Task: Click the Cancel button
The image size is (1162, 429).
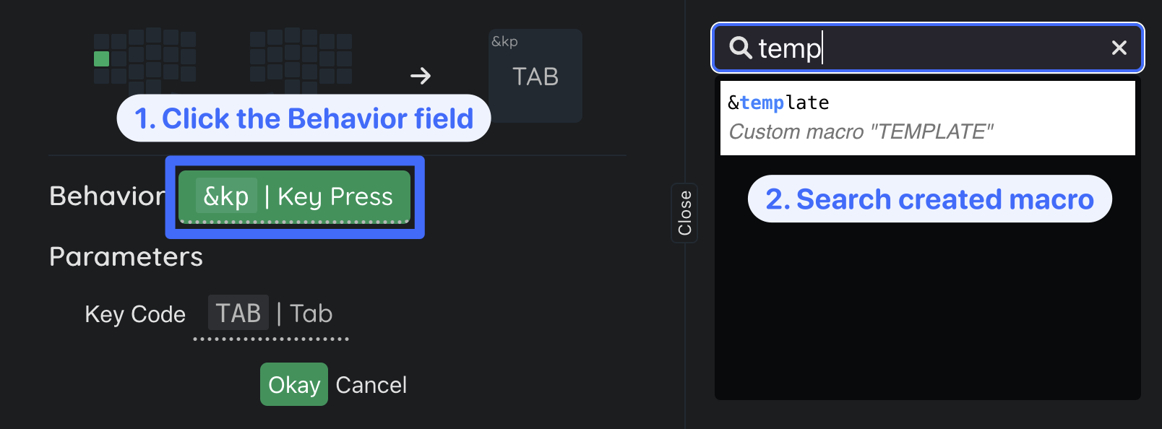Action: click(371, 385)
